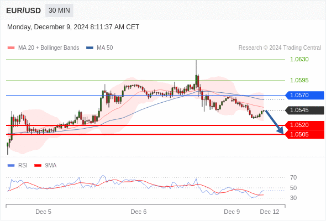Click the 30 MIN timeframe button
326x221 pixels.
[x=59, y=10]
